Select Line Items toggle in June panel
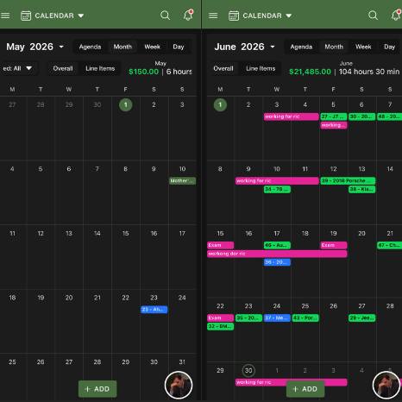This screenshot has height=402, width=402. coord(261,68)
